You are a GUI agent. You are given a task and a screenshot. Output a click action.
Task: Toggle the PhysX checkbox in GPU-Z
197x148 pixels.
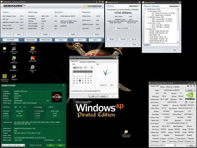[179, 141]
